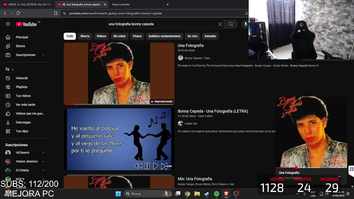Select the Vistos filter chip
The image size is (354, 199).
click(137, 36)
